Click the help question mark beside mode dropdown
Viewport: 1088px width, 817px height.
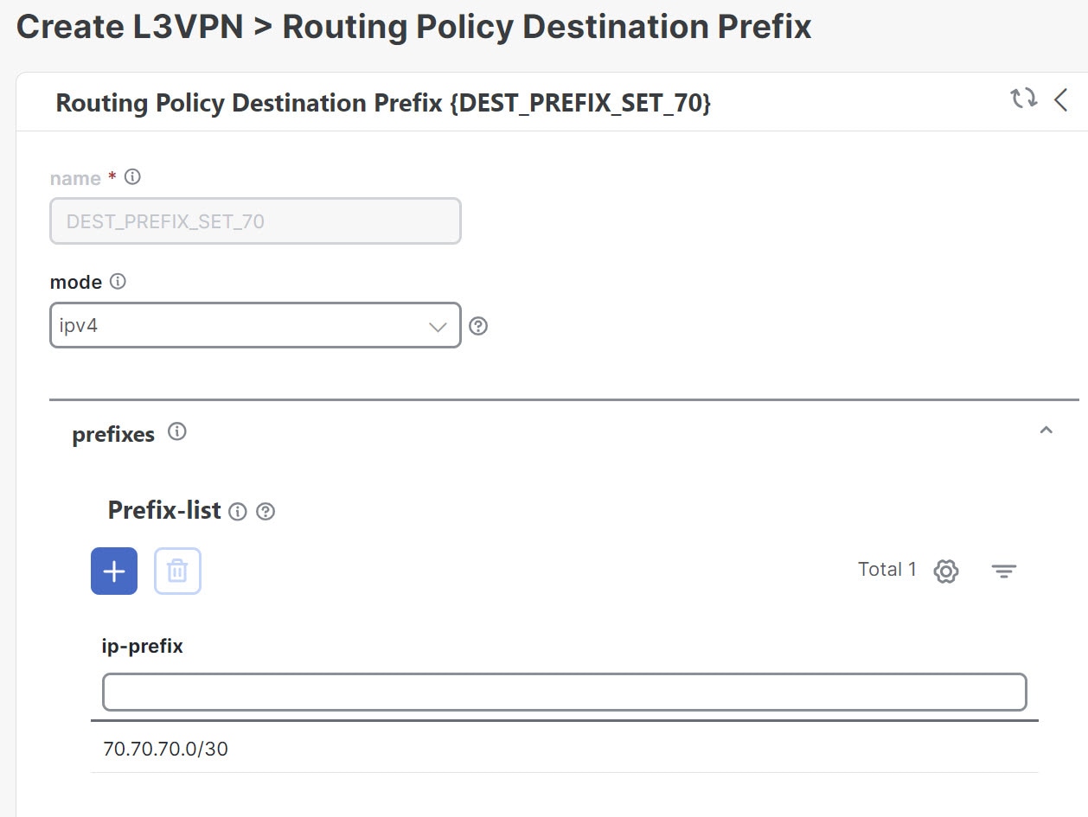click(x=479, y=326)
